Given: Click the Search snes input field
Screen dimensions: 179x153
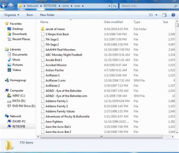Looking at the screenshot, I should pos(146,6).
